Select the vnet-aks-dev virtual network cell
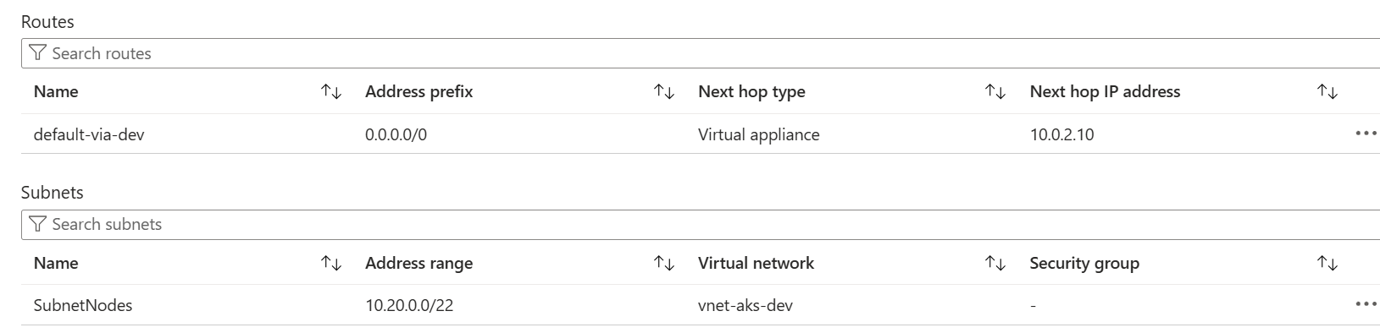 pos(745,305)
